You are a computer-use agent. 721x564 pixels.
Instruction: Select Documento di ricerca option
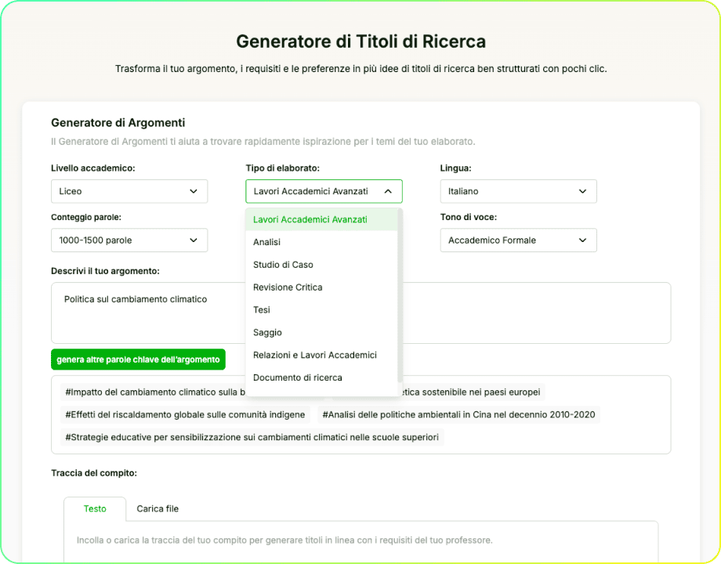321,377
